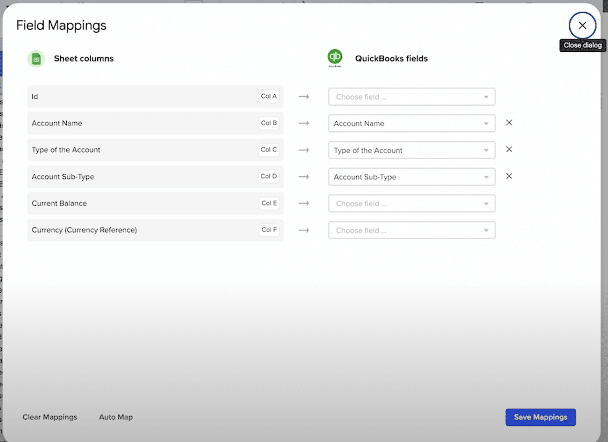Image resolution: width=608 pixels, height=442 pixels.
Task: Click the Google Sheets icon beside Sheet columns
Action: (36, 59)
